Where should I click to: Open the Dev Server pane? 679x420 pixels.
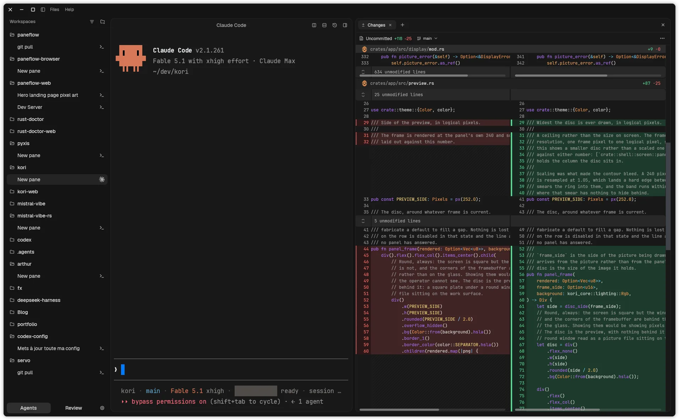click(x=57, y=107)
